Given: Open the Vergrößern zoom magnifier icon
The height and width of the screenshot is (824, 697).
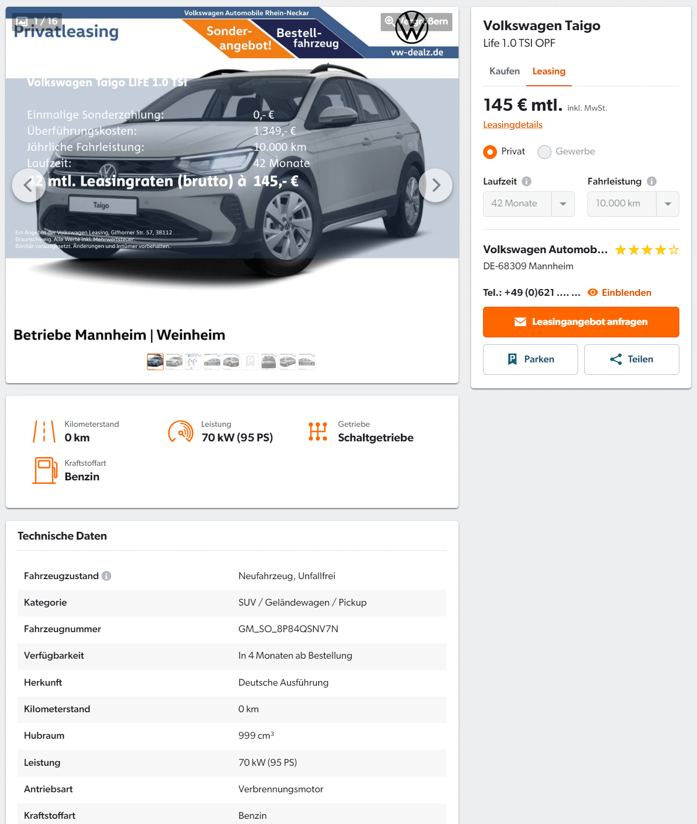Looking at the screenshot, I should [x=390, y=21].
